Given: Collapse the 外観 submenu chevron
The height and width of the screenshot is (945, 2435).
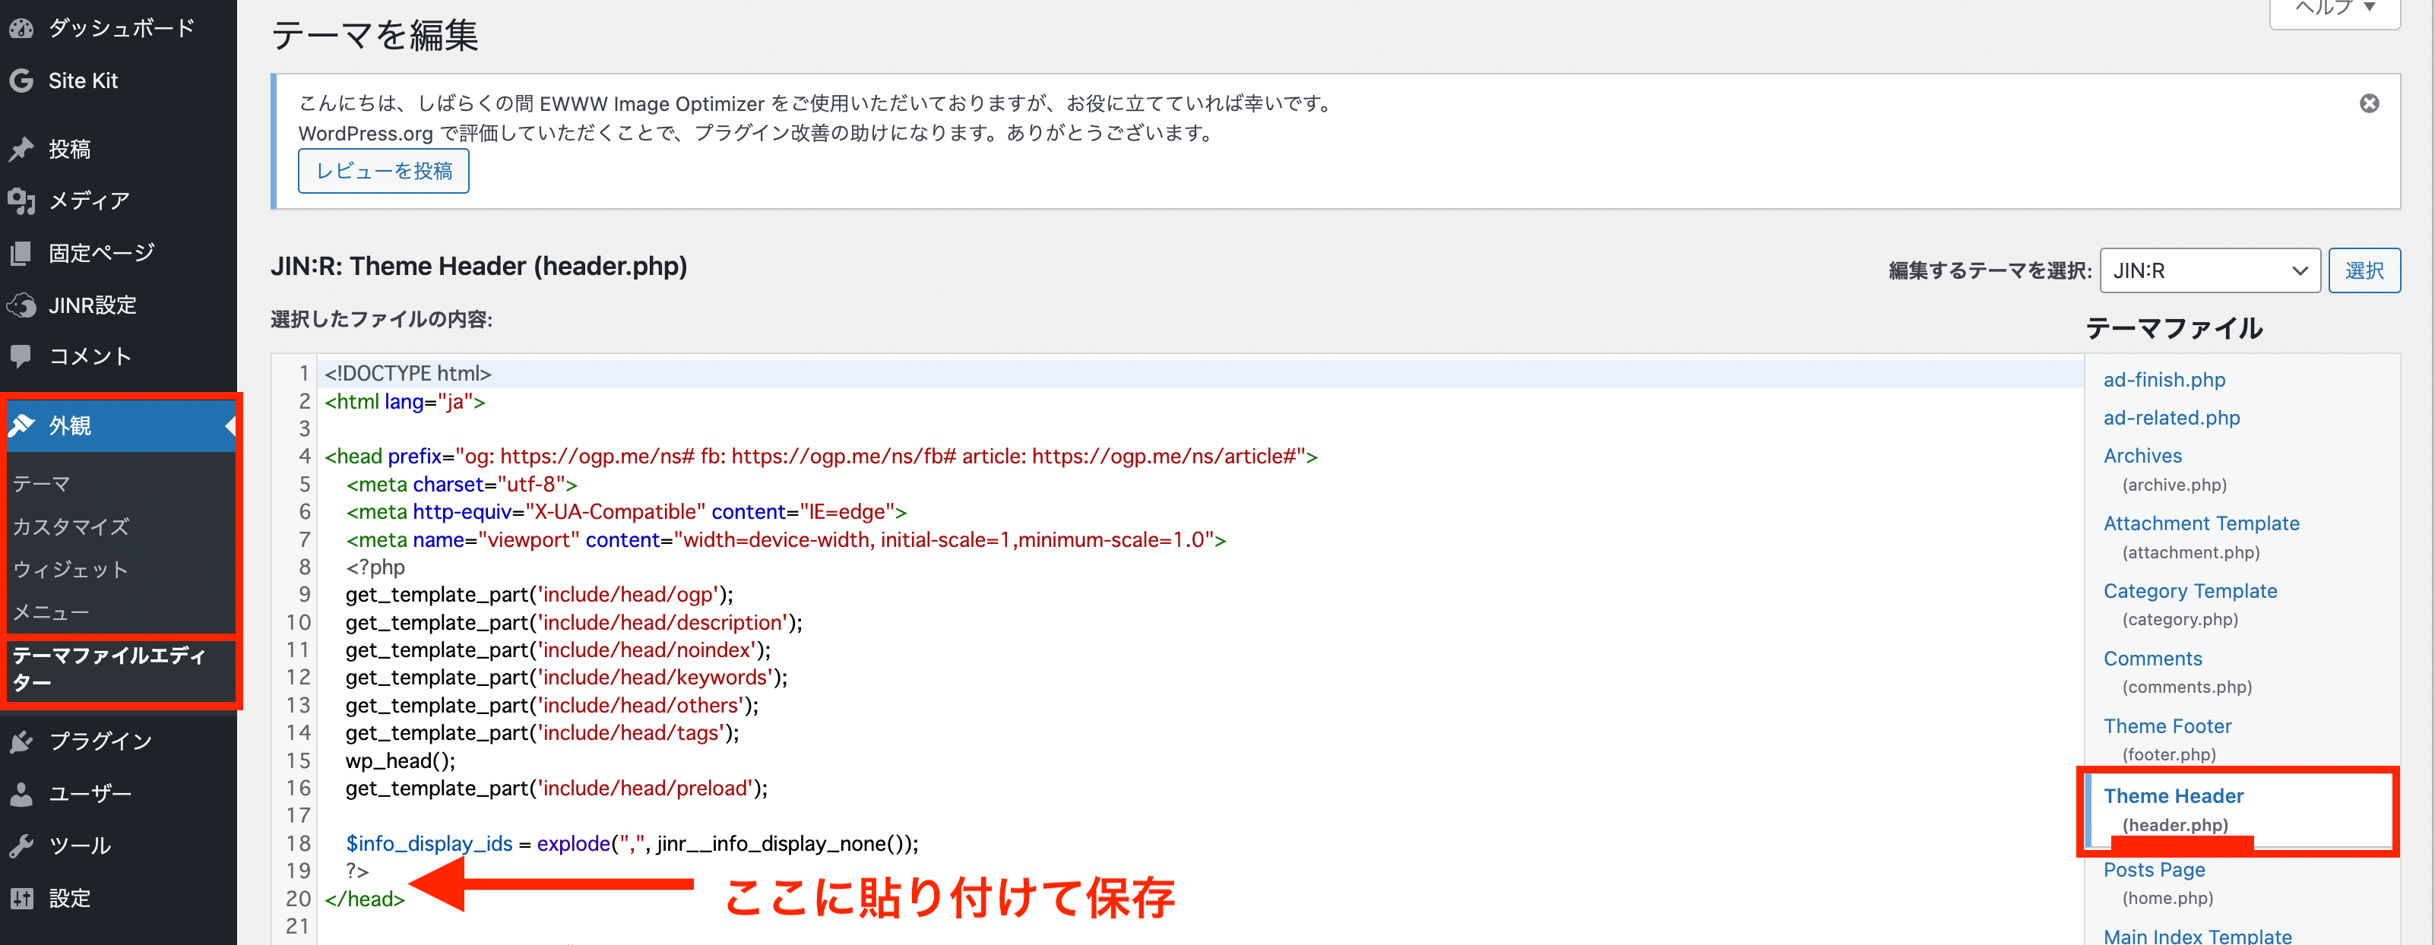Looking at the screenshot, I should (x=232, y=425).
